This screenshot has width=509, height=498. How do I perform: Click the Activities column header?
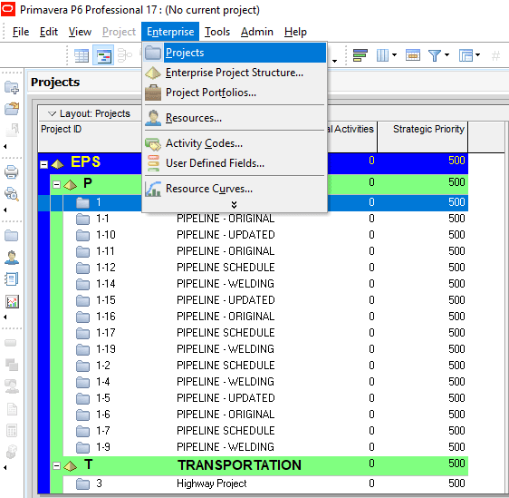[x=351, y=137]
